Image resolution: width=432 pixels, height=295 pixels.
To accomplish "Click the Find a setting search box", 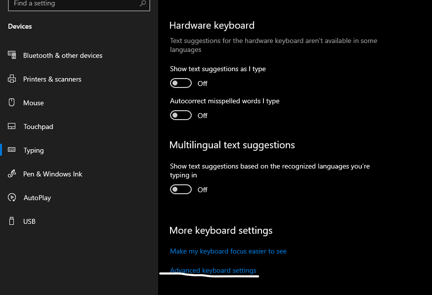I will click(x=79, y=4).
